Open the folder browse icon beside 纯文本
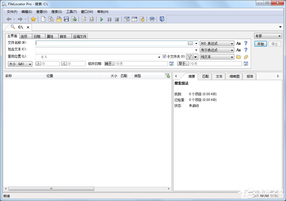The height and width of the screenshot is (201, 286). (238, 57)
